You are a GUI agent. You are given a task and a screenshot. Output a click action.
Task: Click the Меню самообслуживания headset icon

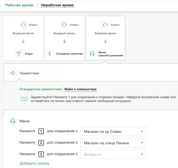(x=92, y=54)
